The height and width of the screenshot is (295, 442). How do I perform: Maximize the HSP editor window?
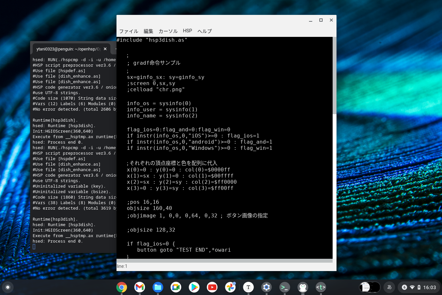(x=321, y=20)
